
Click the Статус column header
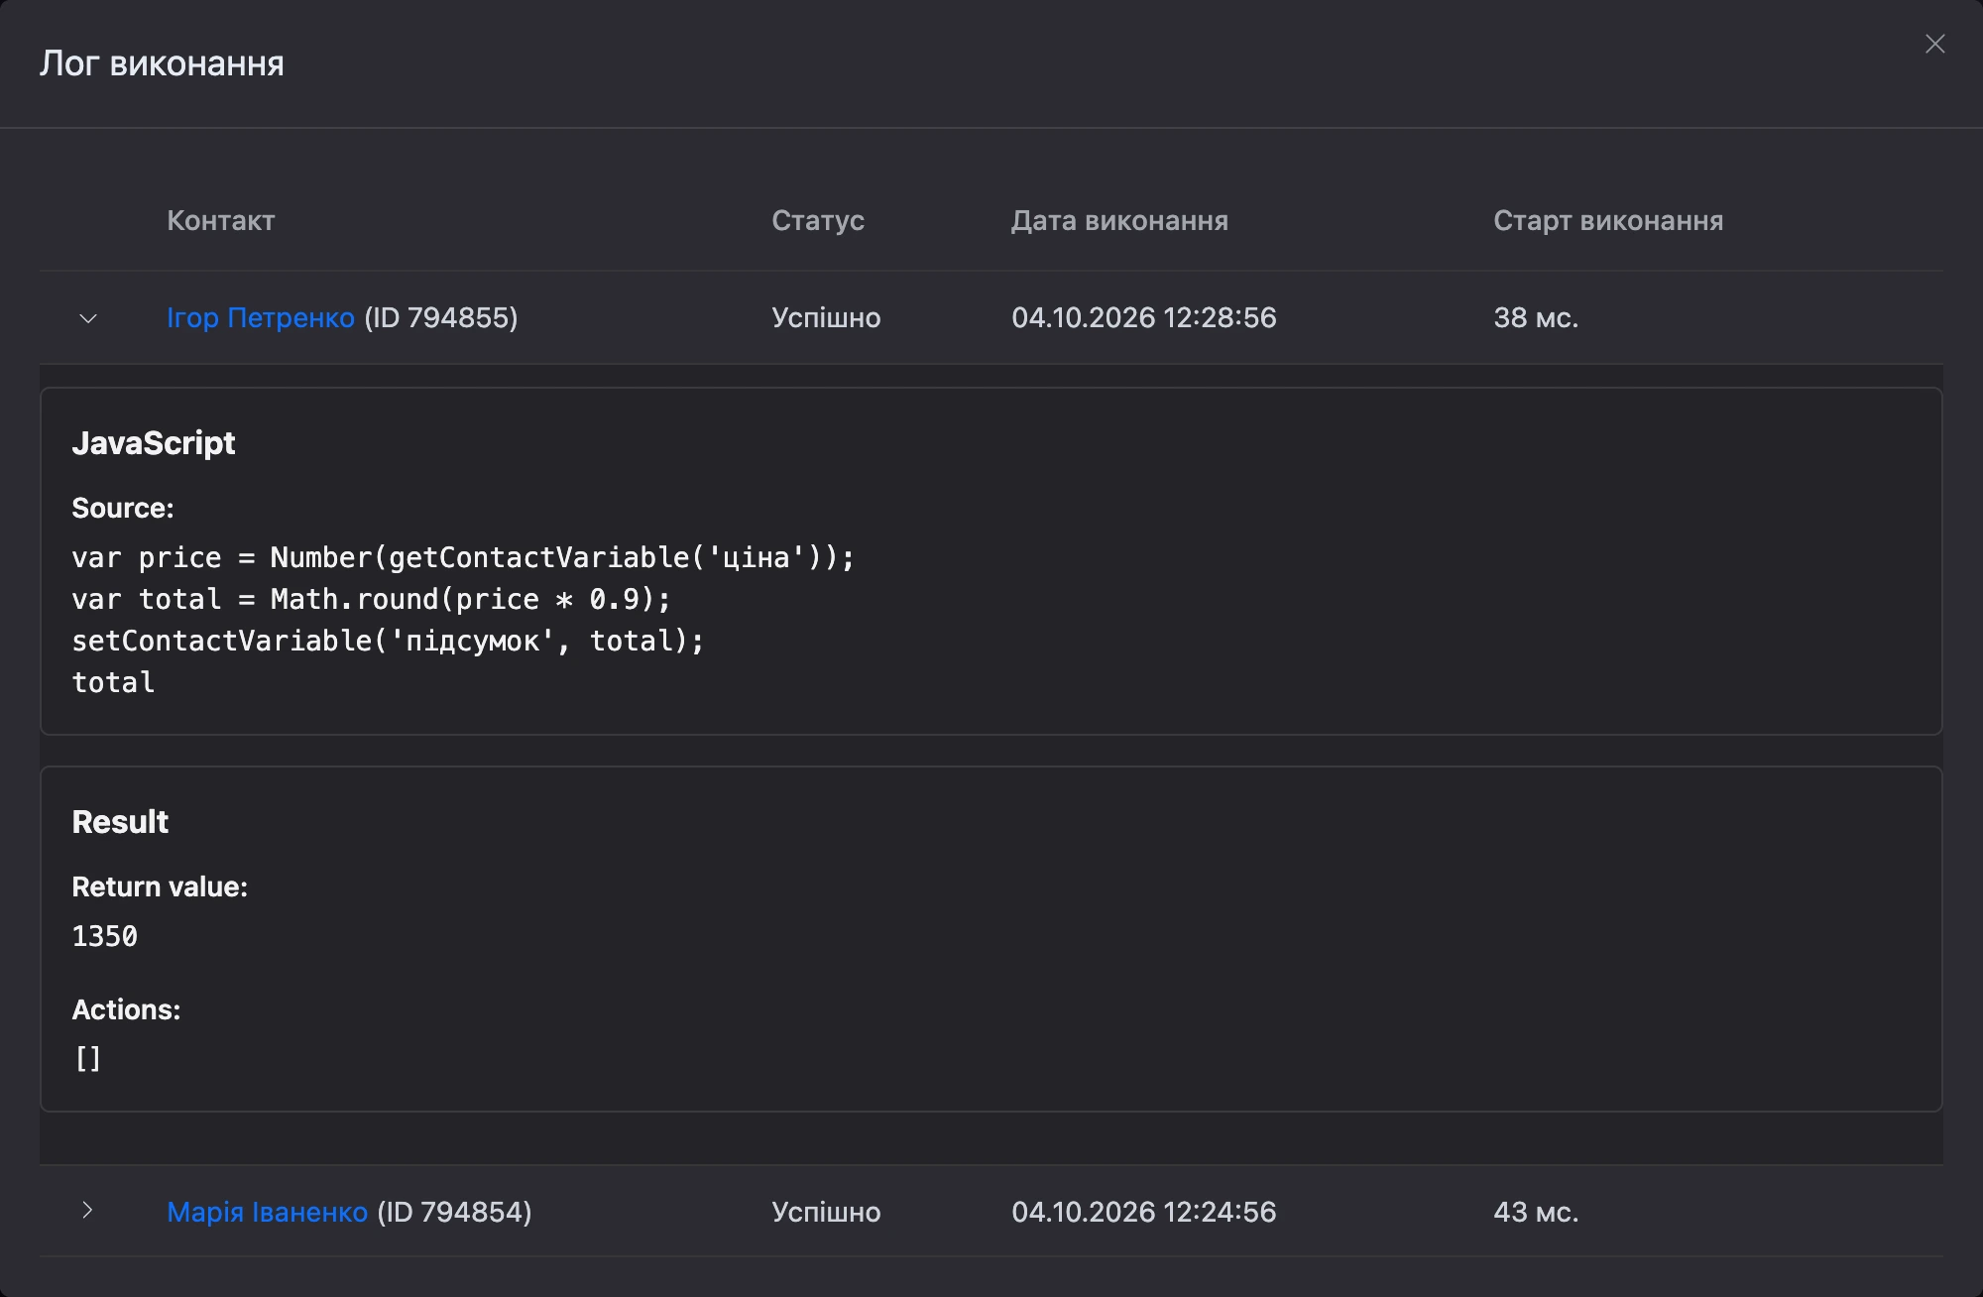[818, 220]
